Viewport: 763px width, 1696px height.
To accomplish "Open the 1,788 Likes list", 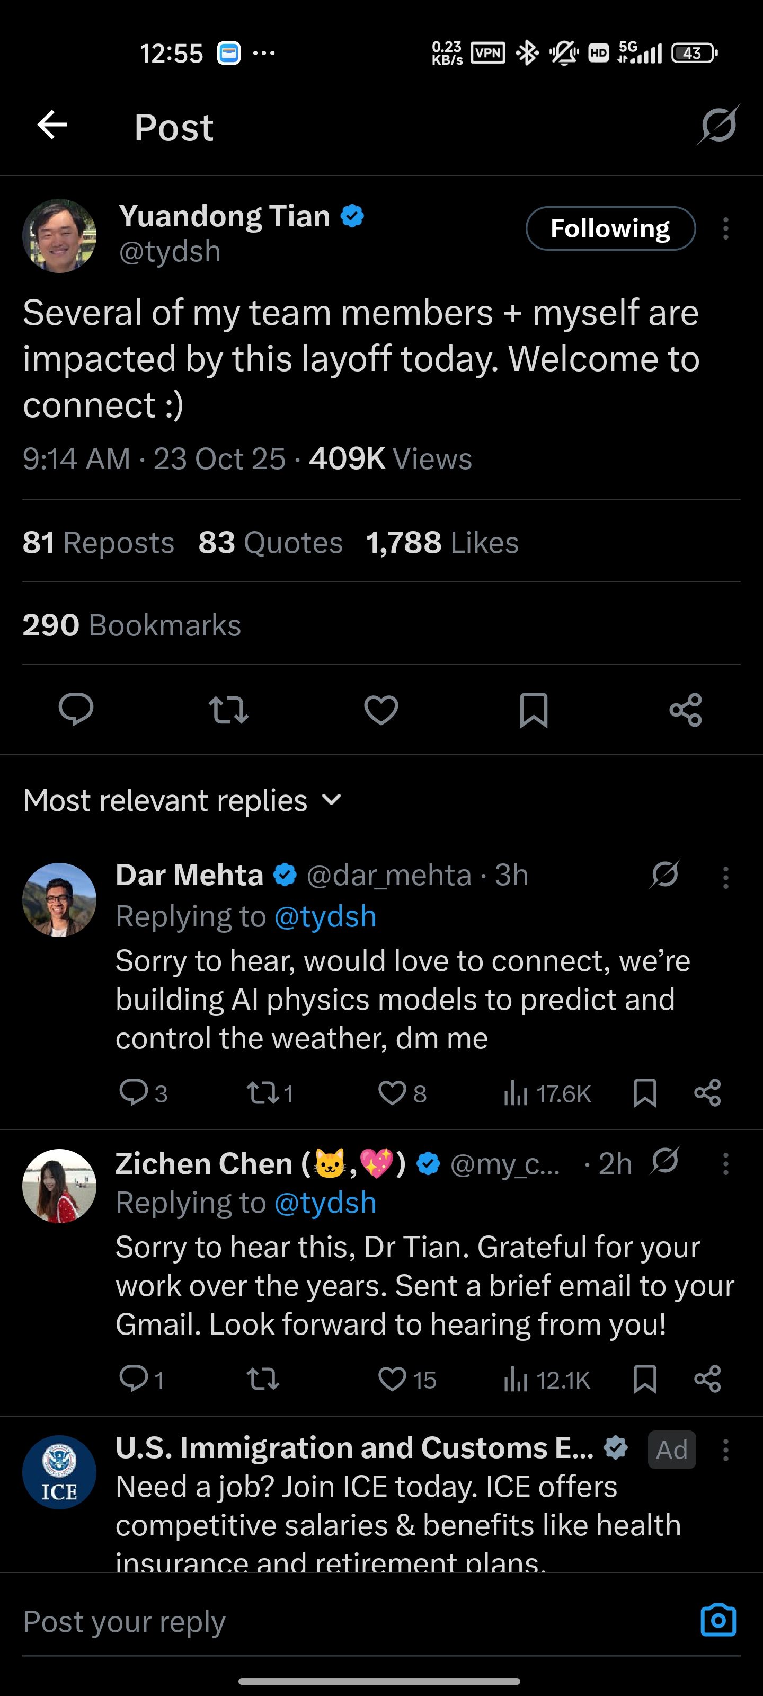I will pyautogui.click(x=442, y=543).
